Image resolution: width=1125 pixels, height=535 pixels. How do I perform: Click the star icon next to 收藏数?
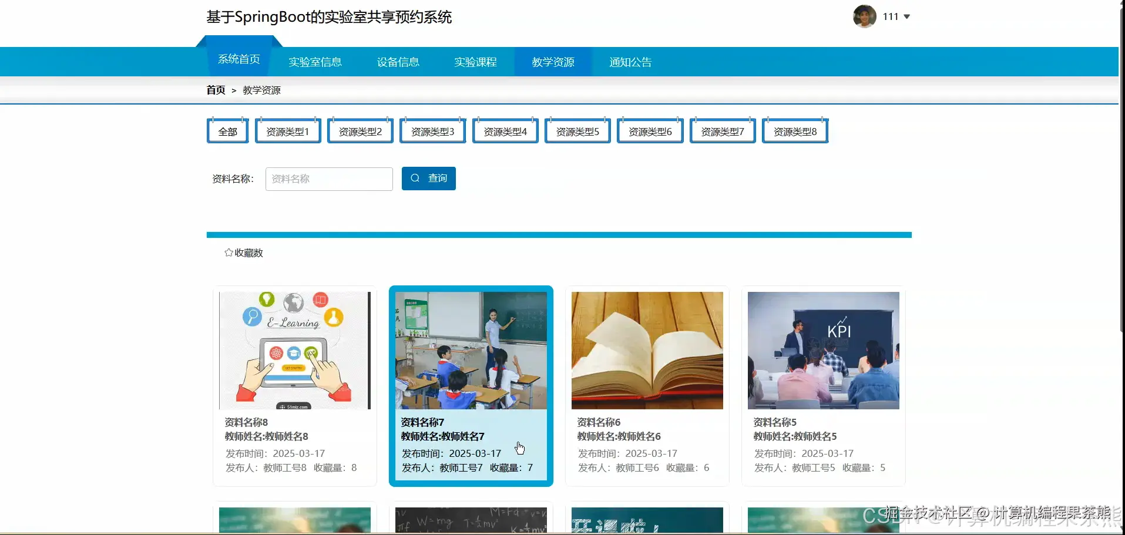pos(229,253)
